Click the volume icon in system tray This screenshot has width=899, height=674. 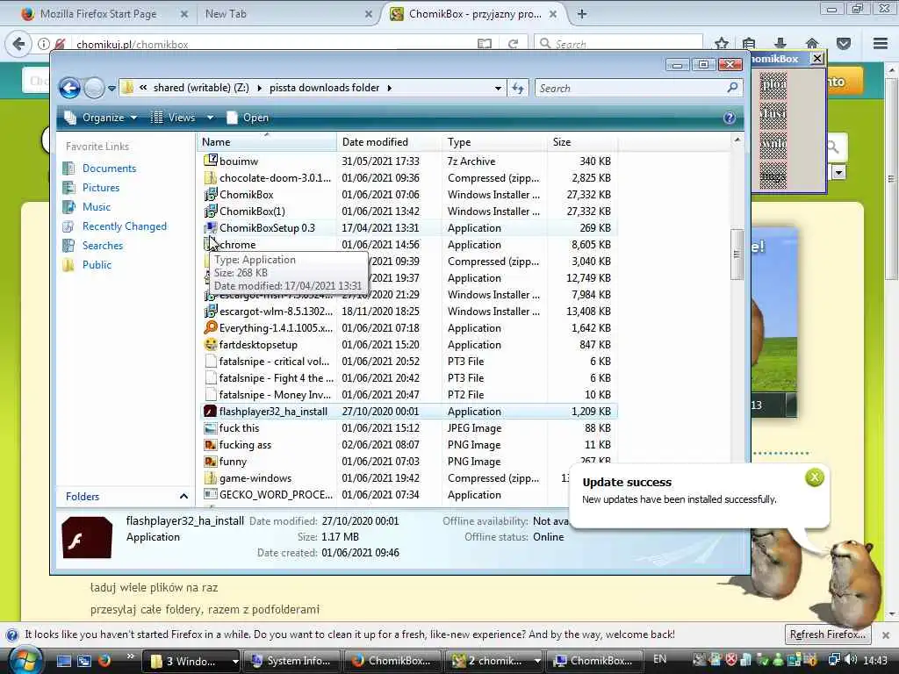(851, 660)
